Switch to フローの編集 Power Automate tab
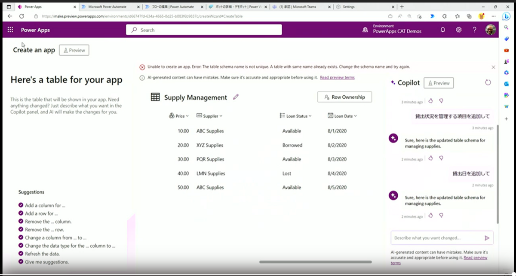This screenshot has height=276, width=516. point(174,7)
